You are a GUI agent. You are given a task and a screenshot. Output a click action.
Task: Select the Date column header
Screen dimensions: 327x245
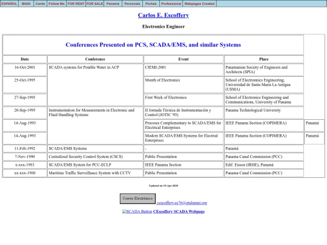click(x=25, y=59)
